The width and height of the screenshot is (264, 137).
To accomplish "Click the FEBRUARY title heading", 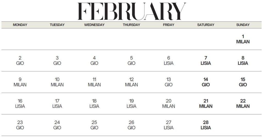I will [132, 11].
